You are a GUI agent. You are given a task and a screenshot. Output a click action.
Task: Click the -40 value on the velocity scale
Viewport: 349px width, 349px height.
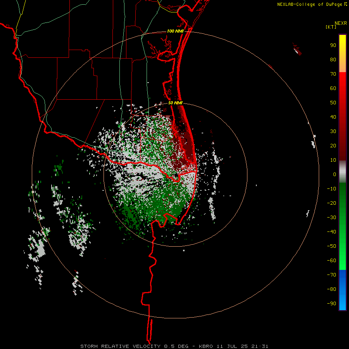point(332,232)
